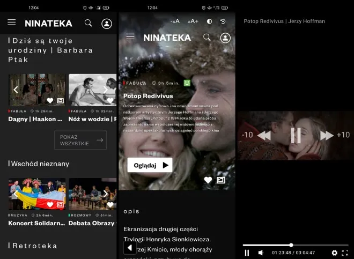
Task: Show previous item in Wschód nieznany carousel
Action: [x=16, y=194]
